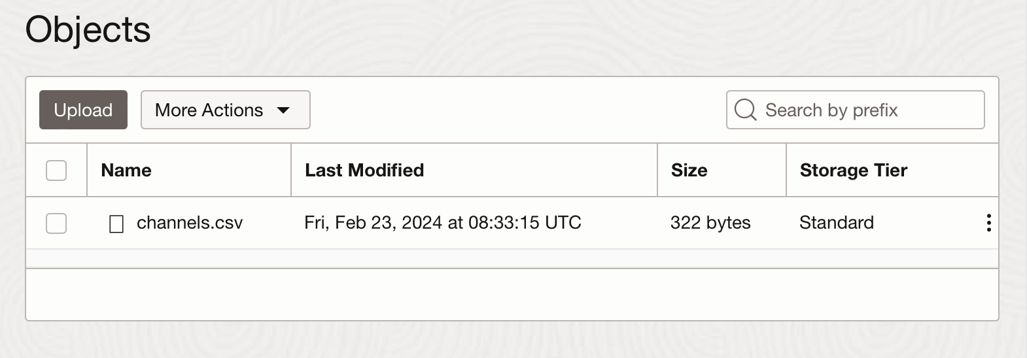
Task: Sort by the Last Modified column header
Action: click(x=364, y=171)
